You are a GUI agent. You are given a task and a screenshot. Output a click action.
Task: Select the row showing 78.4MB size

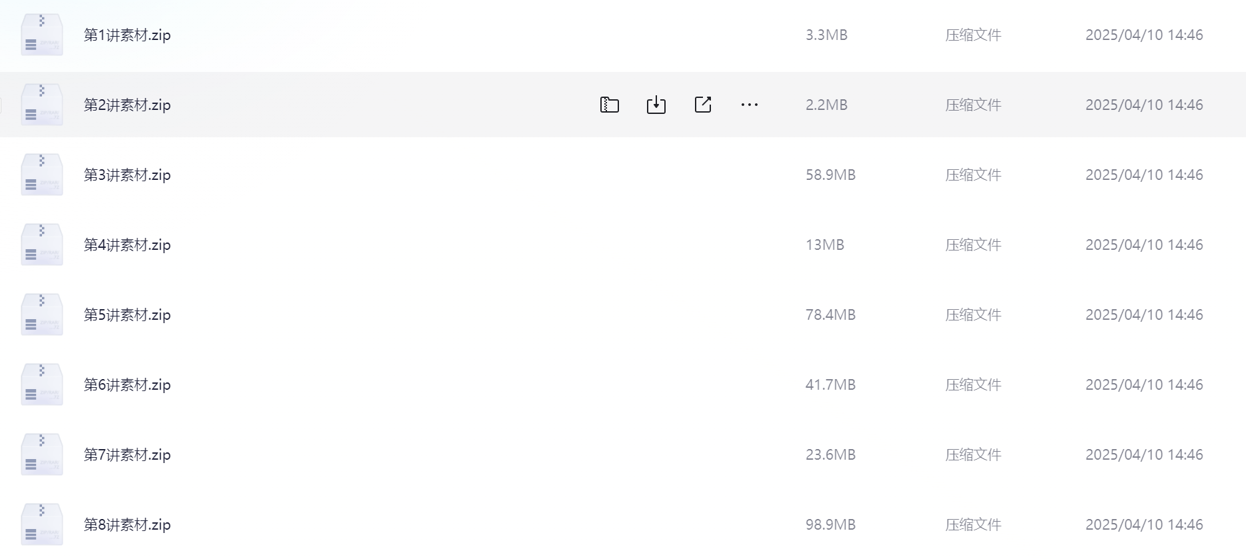click(623, 314)
